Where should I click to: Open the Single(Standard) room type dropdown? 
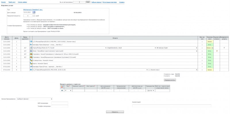pyautogui.click(x=131, y=48)
